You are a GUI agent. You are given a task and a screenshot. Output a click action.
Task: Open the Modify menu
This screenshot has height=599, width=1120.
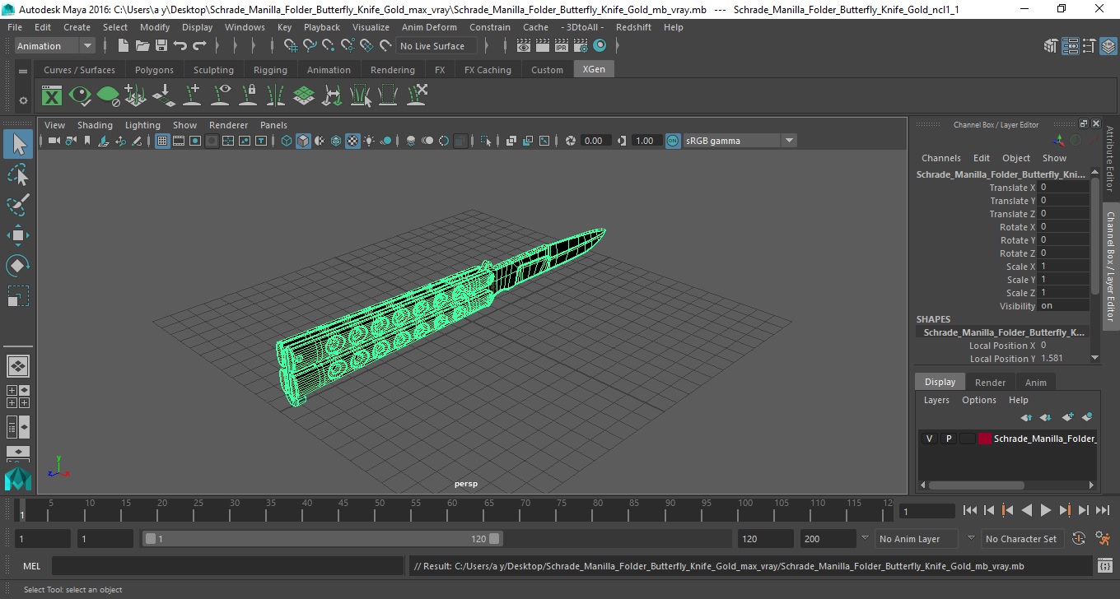pos(155,27)
